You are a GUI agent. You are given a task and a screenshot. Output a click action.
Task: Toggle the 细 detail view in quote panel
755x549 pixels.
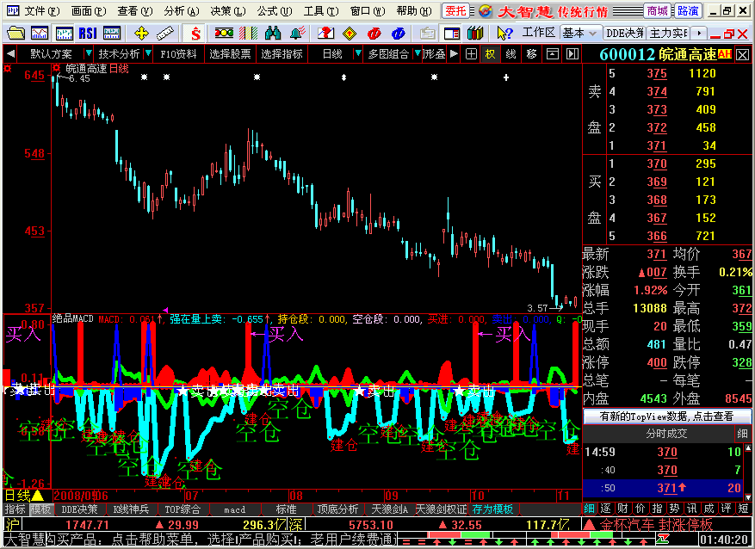(x=589, y=509)
